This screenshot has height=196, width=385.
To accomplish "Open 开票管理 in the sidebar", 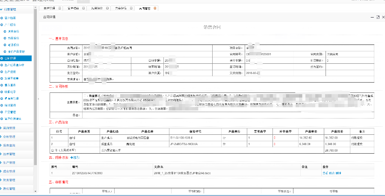I will click(x=10, y=112).
